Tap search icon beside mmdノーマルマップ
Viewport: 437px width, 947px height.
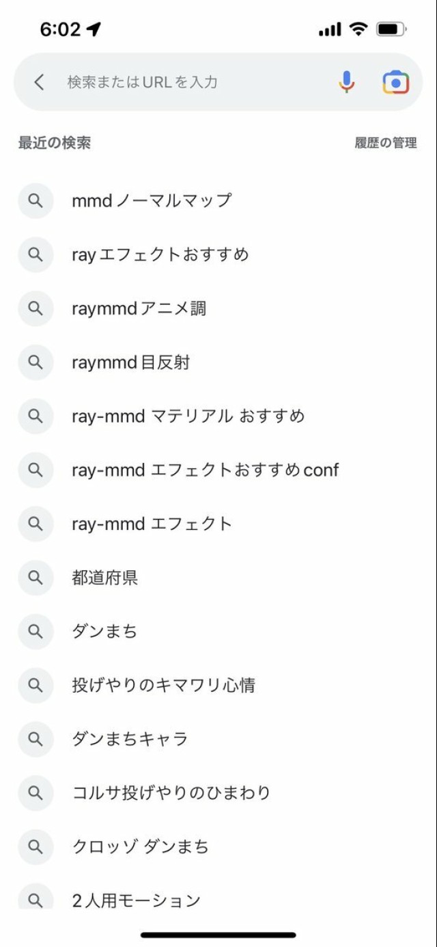36,200
